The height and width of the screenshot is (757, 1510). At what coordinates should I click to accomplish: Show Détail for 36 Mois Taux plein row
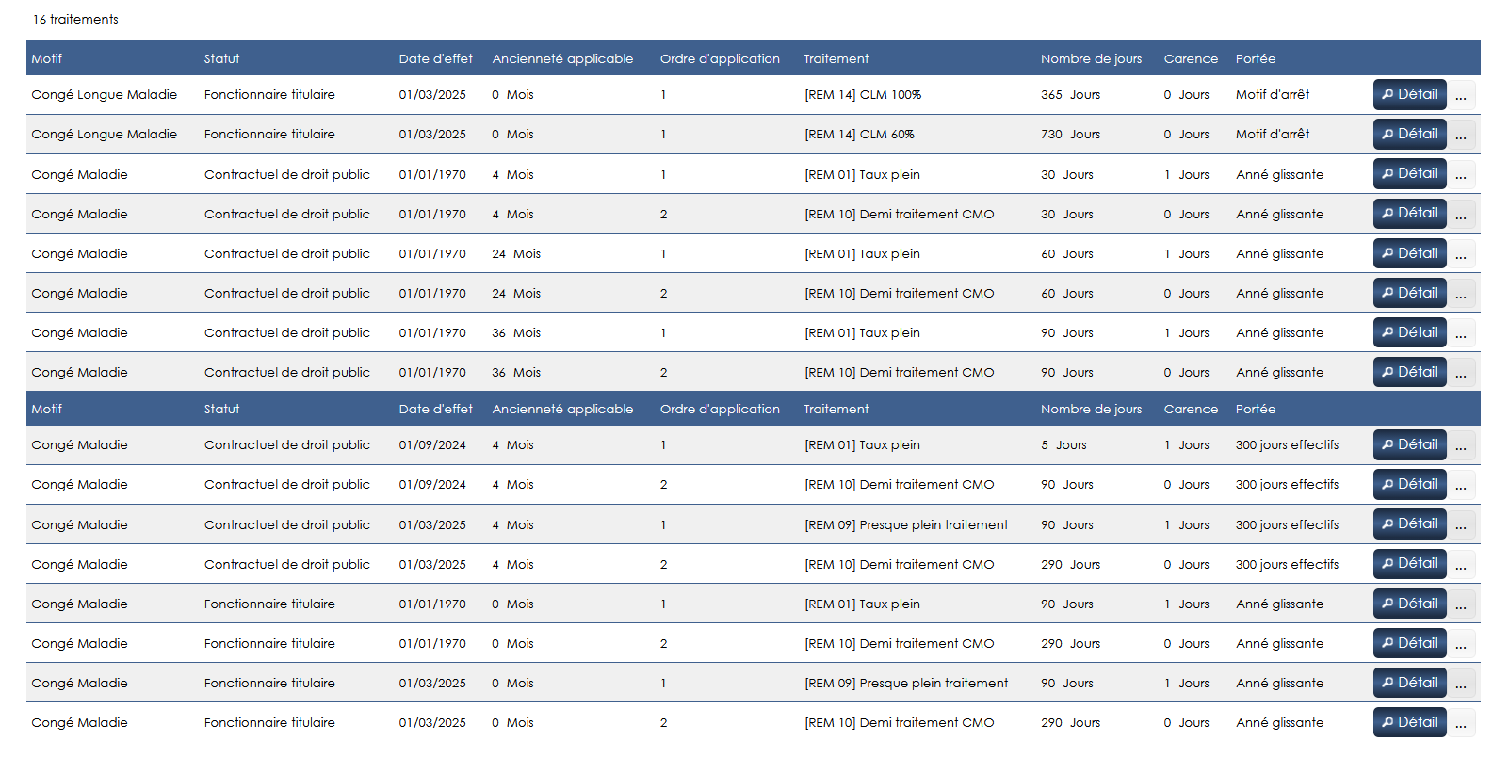(x=1408, y=333)
